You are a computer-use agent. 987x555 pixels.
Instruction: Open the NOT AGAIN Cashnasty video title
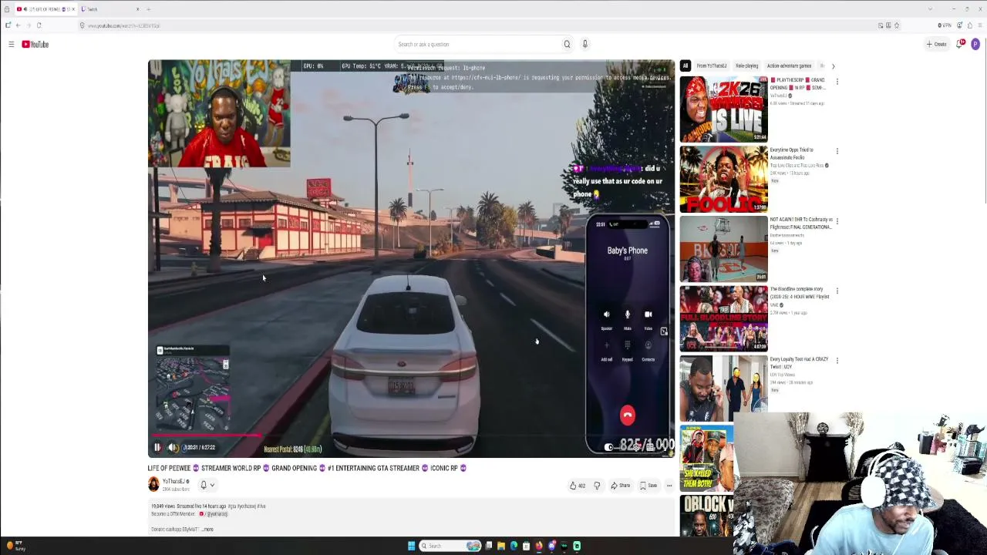click(x=800, y=224)
